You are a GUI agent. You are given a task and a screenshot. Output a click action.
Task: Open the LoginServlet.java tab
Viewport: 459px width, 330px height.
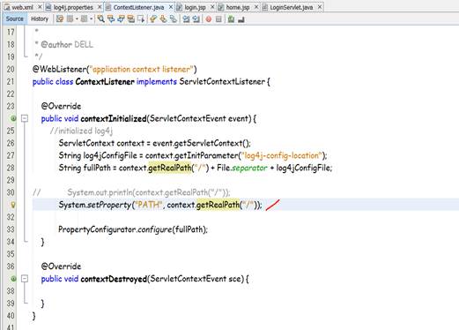click(291, 7)
